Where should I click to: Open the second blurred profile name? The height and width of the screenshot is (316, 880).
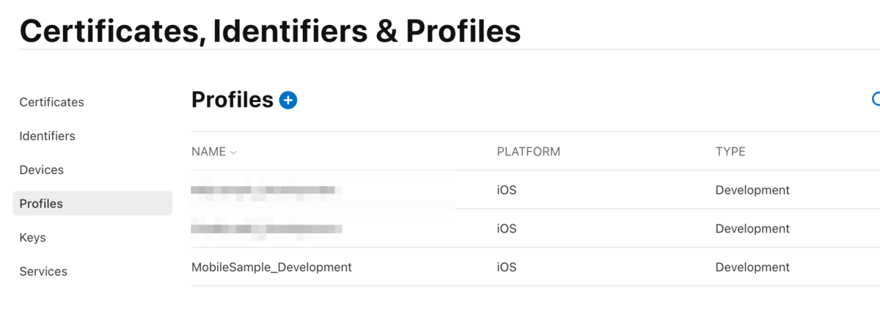265,229
